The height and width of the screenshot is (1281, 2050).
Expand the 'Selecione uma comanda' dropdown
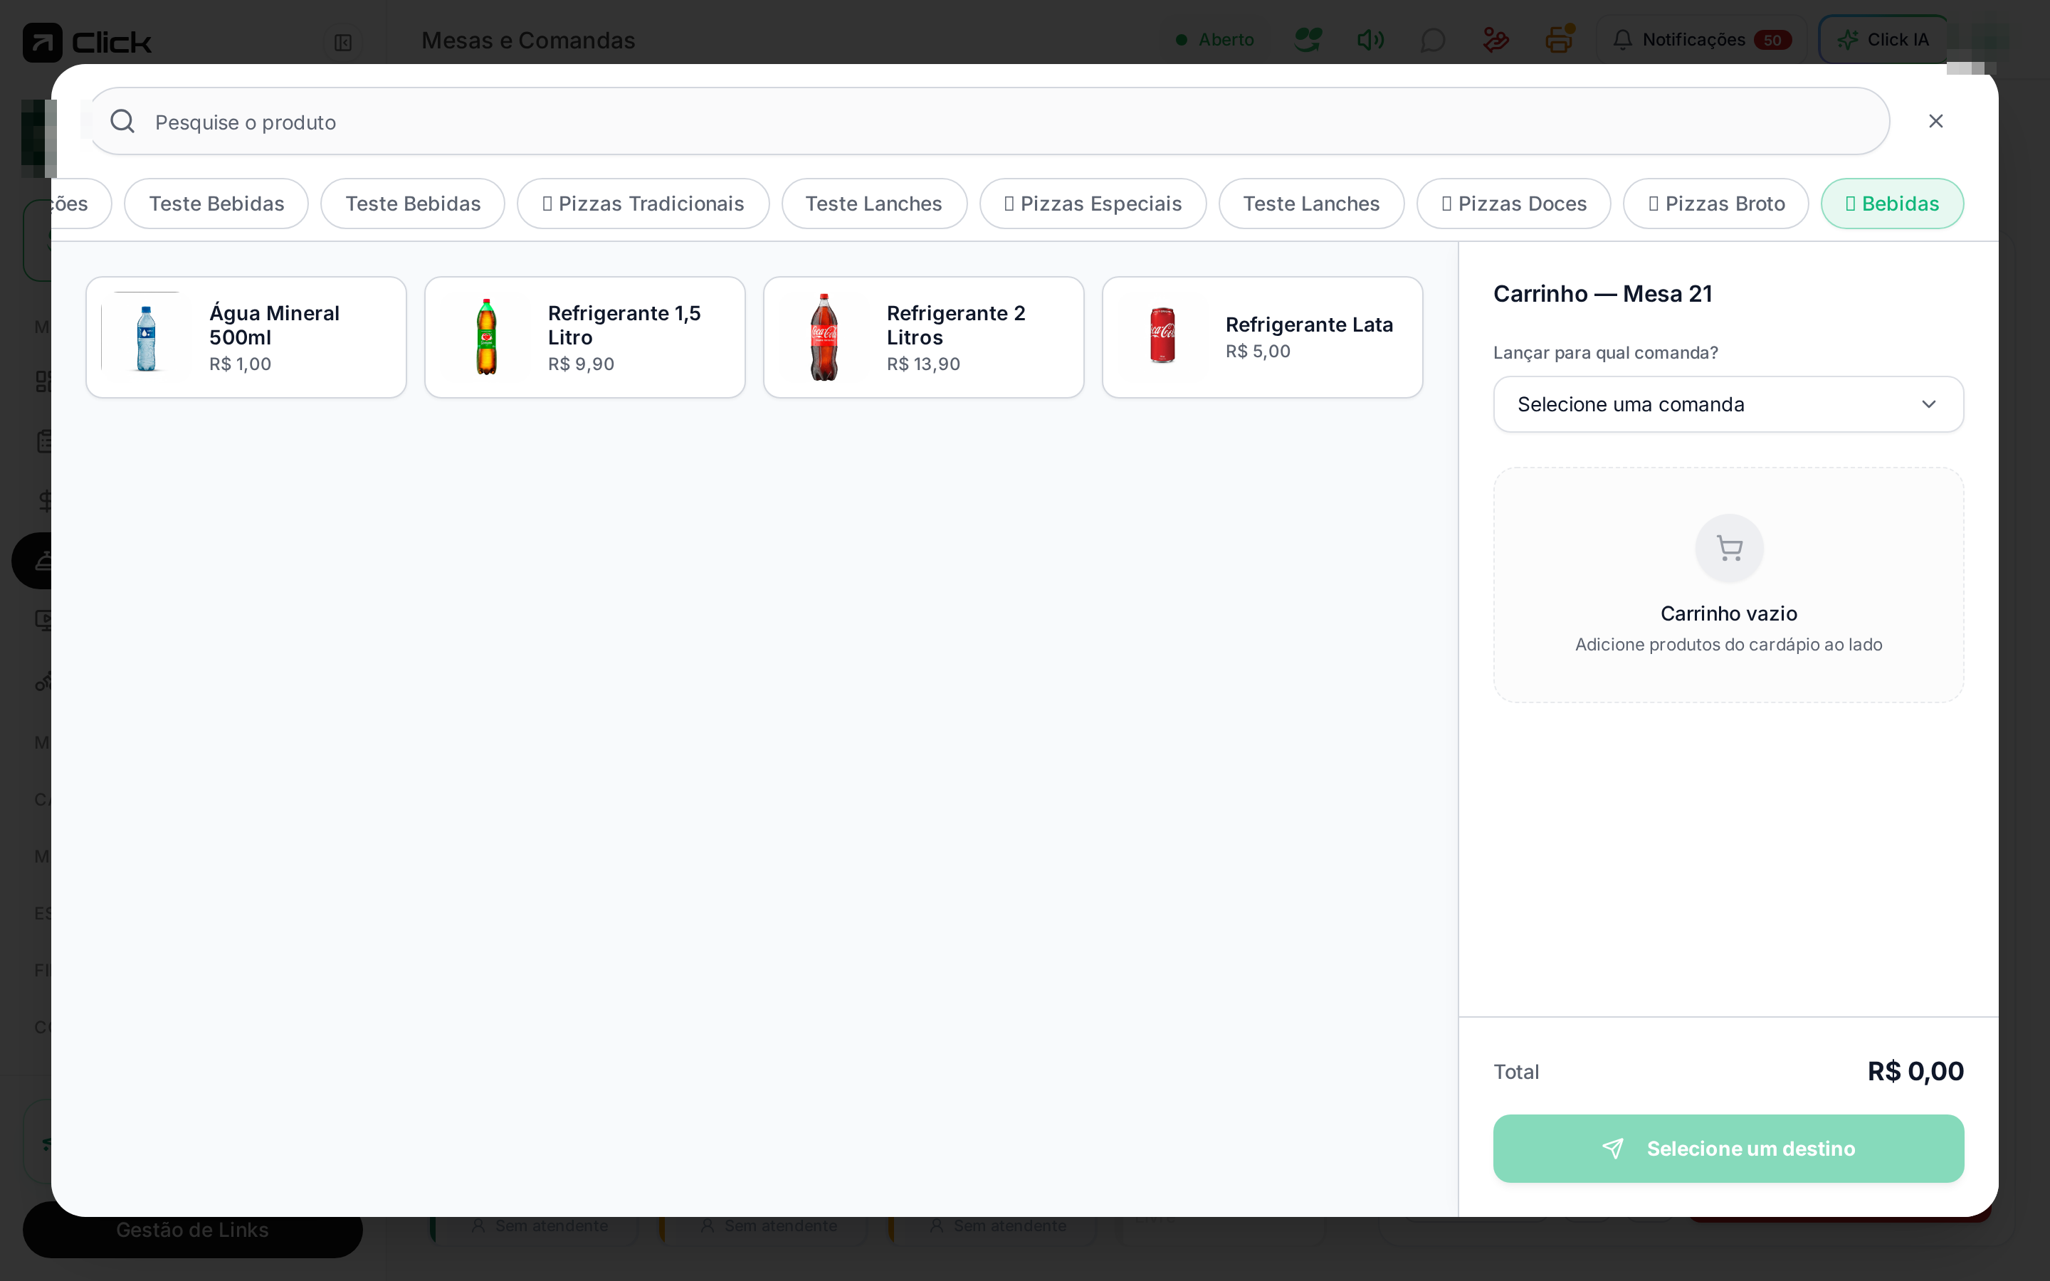pos(1729,404)
